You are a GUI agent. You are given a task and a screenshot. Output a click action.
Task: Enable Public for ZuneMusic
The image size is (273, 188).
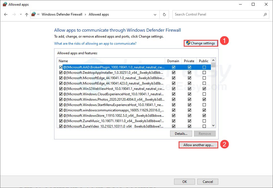(204, 121)
